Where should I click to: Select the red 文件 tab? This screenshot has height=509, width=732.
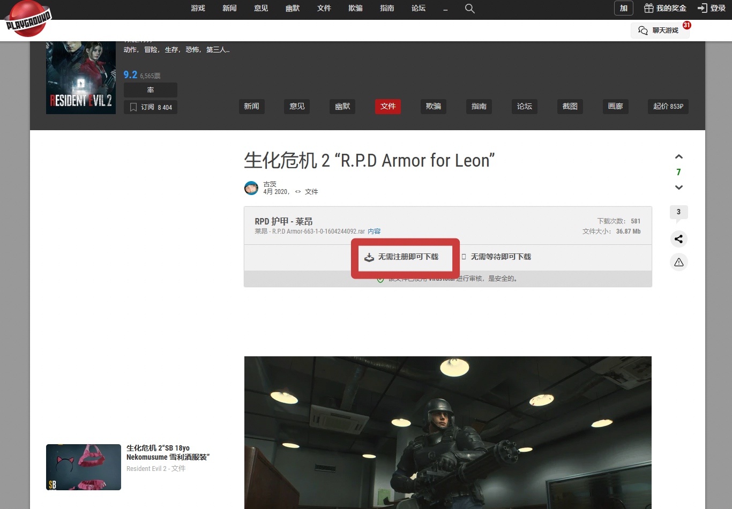tap(388, 106)
